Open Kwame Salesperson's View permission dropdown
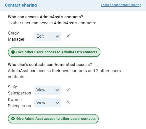The width and height of the screenshot is (146, 129). pyautogui.click(x=48, y=103)
